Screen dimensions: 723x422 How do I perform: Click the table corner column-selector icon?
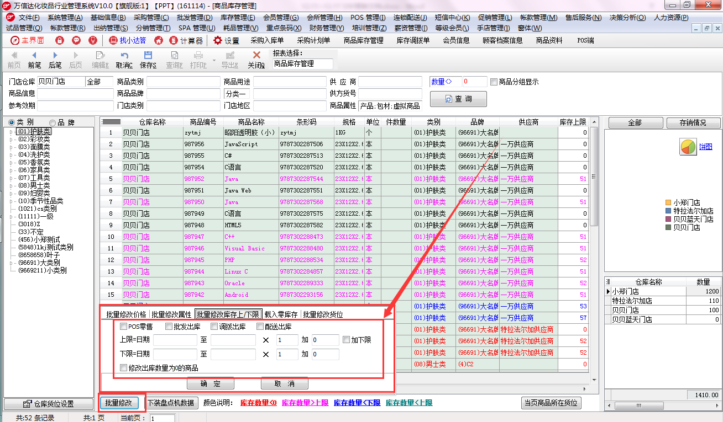[111, 122]
